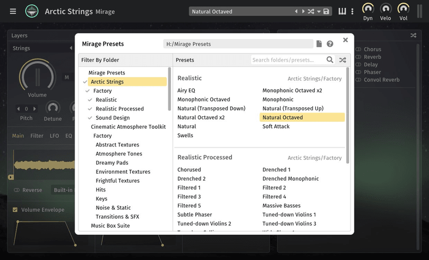Choose the Massive Basses preset
The height and width of the screenshot is (260, 429).
click(x=281, y=206)
